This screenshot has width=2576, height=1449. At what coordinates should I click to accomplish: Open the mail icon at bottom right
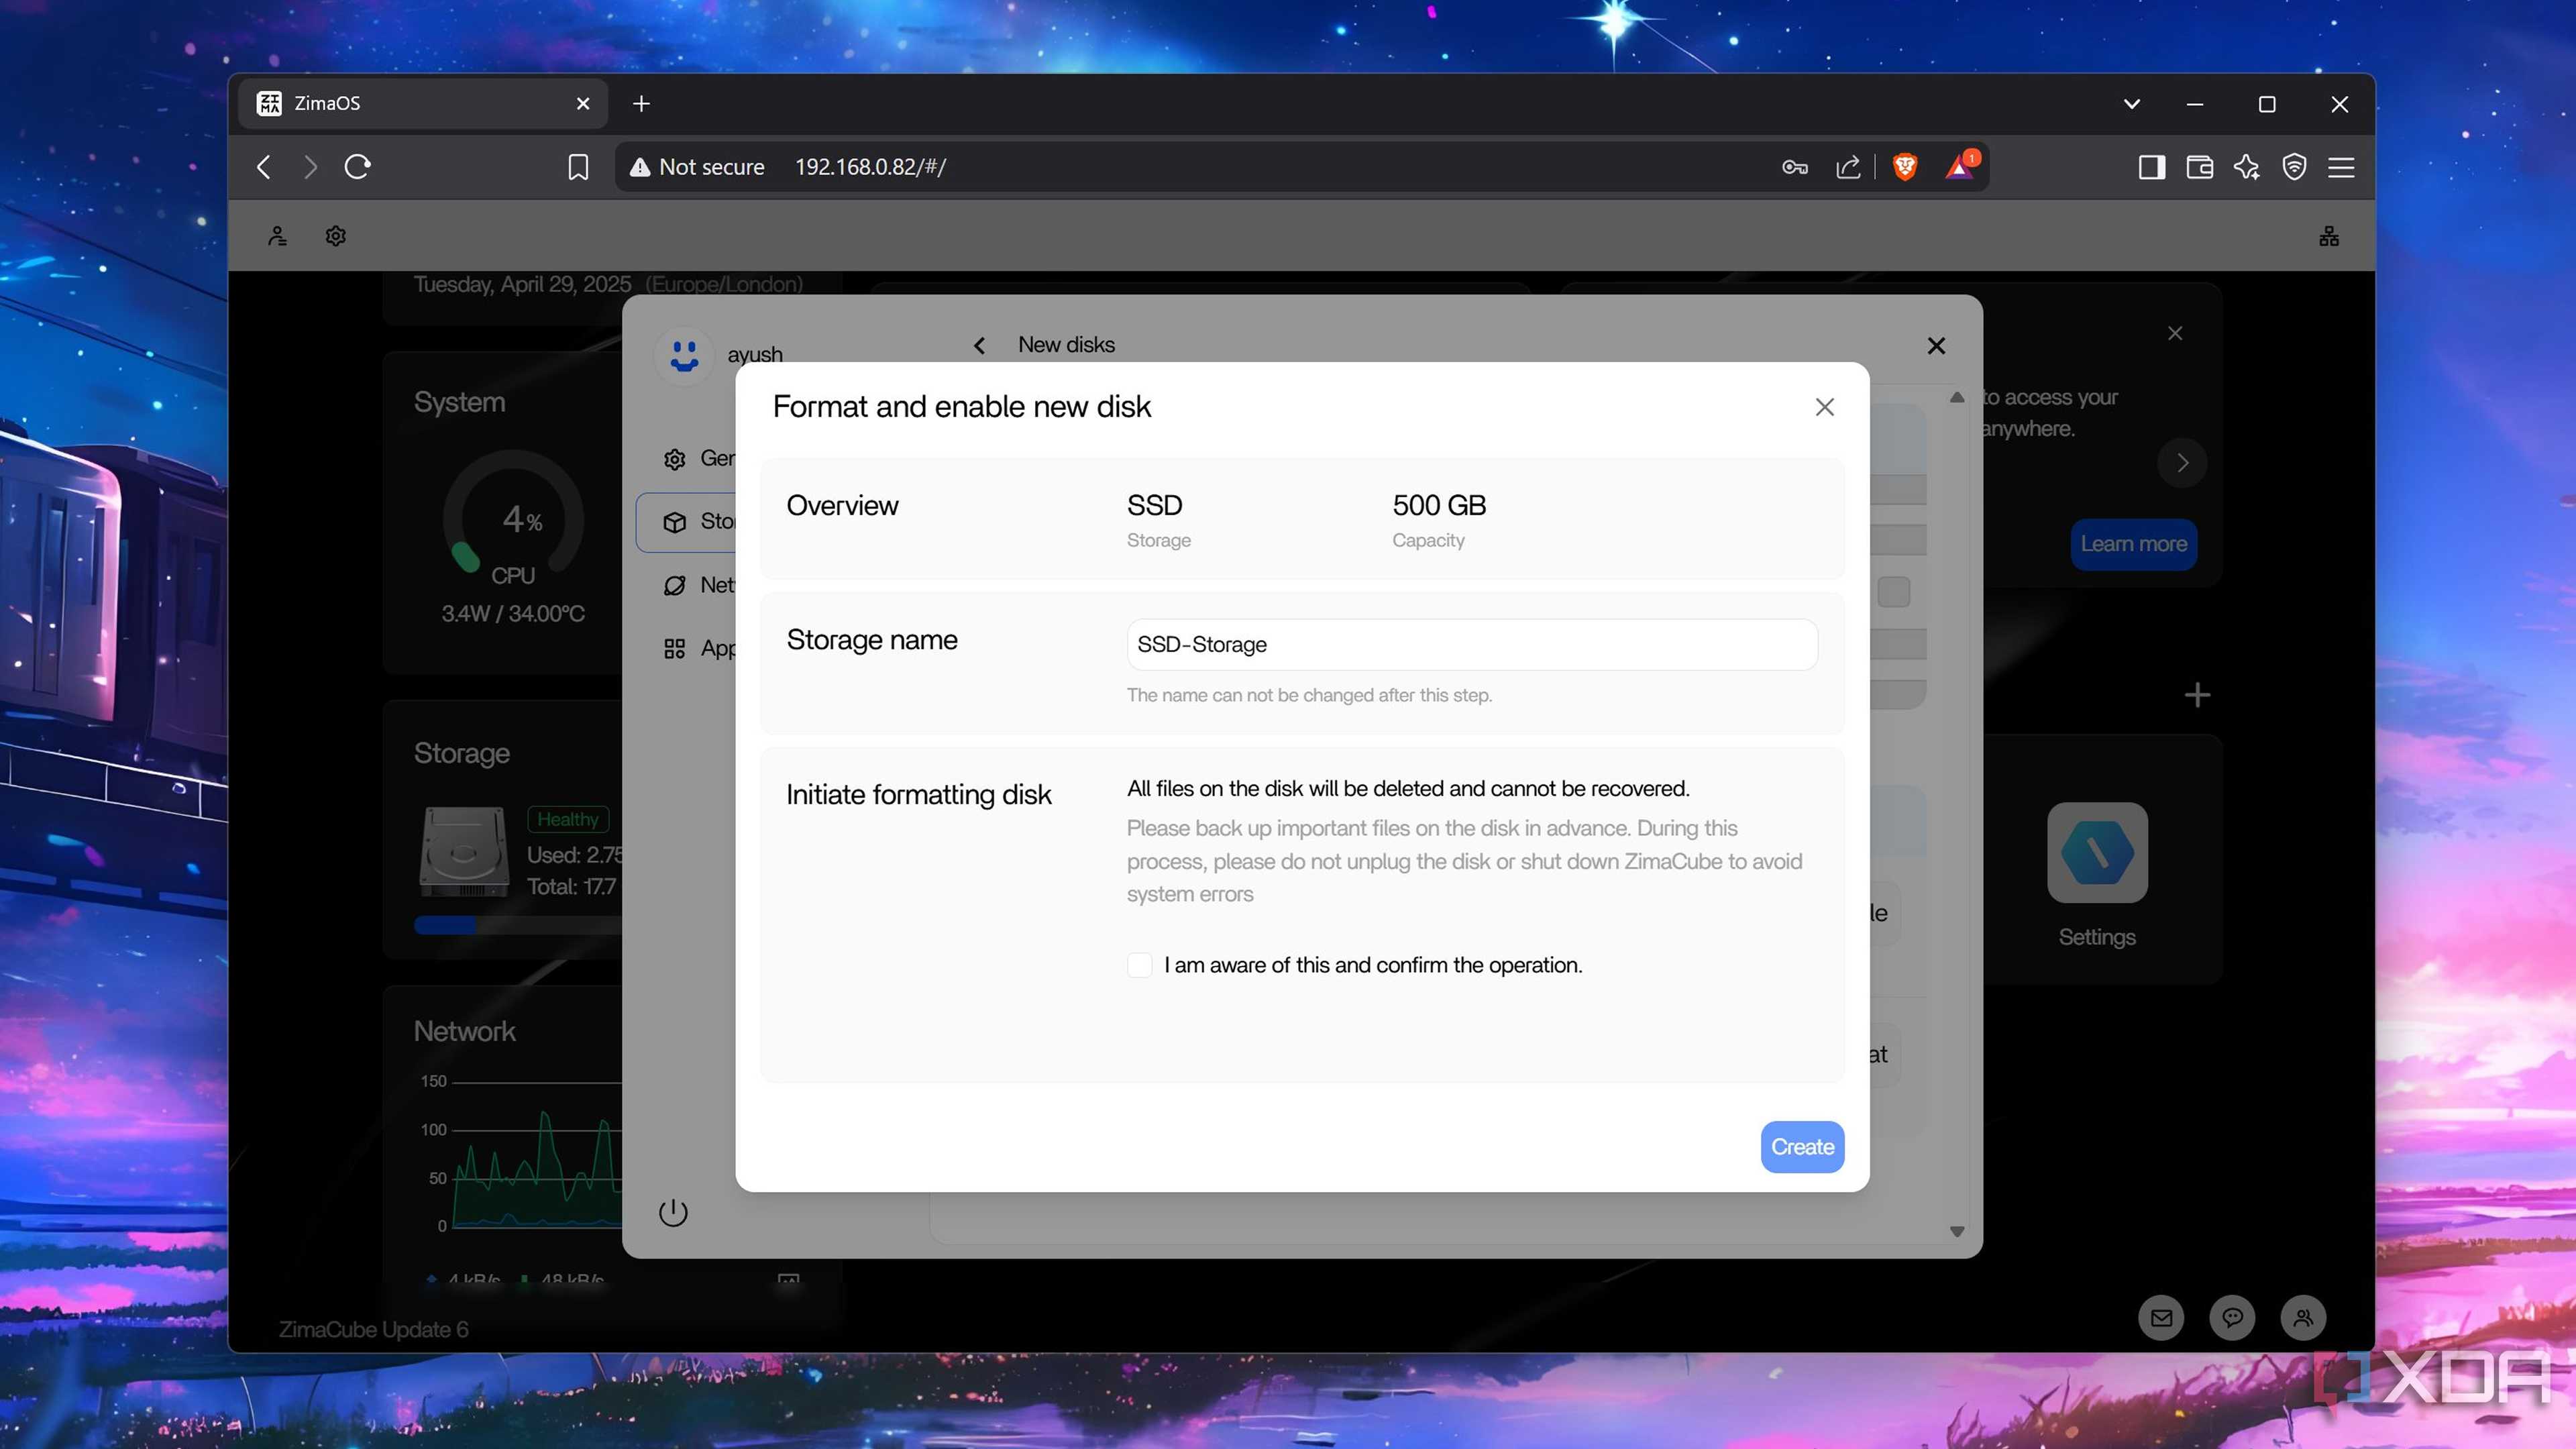point(2161,1318)
